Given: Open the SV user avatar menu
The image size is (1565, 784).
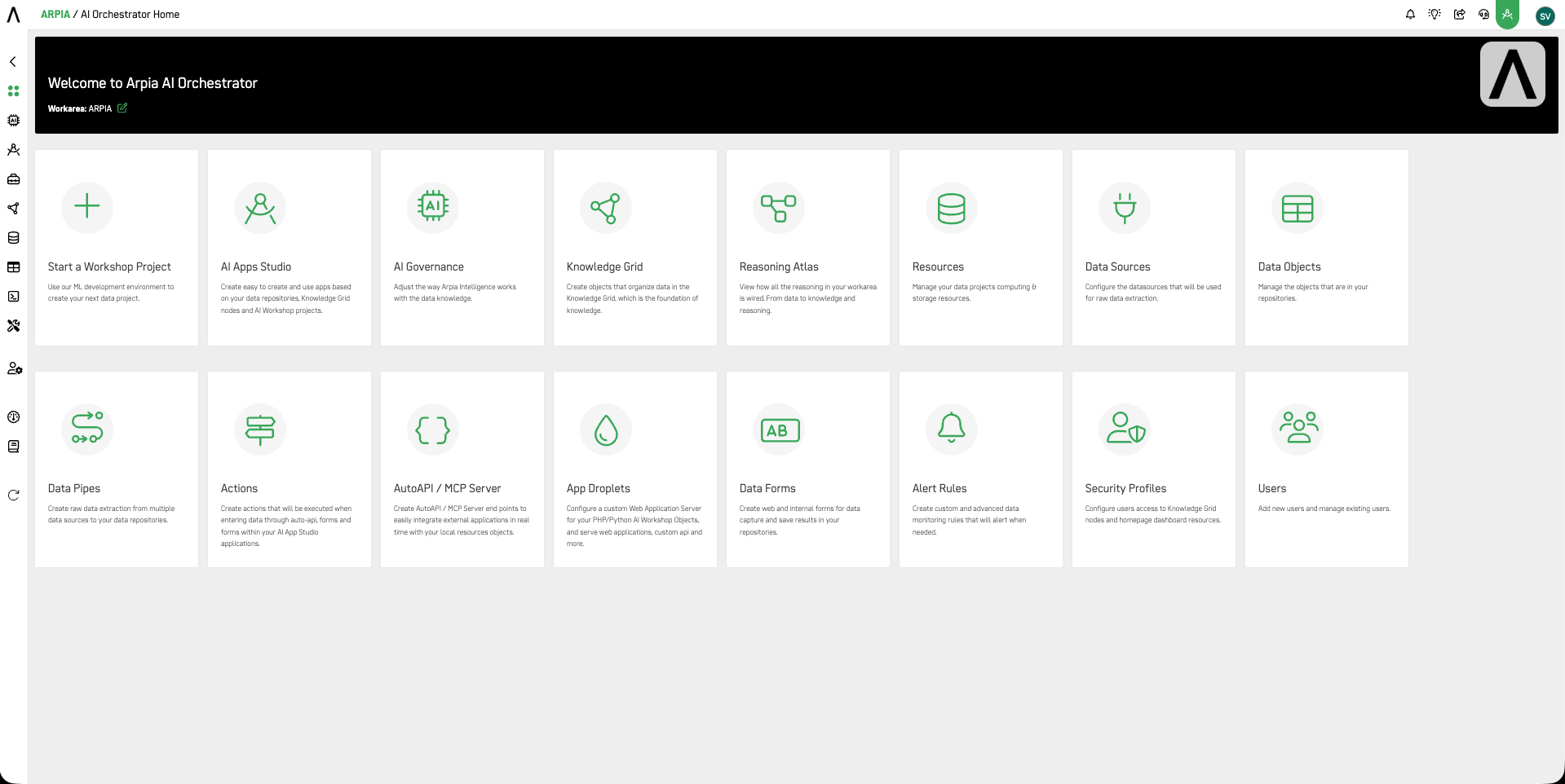Looking at the screenshot, I should [x=1545, y=16].
